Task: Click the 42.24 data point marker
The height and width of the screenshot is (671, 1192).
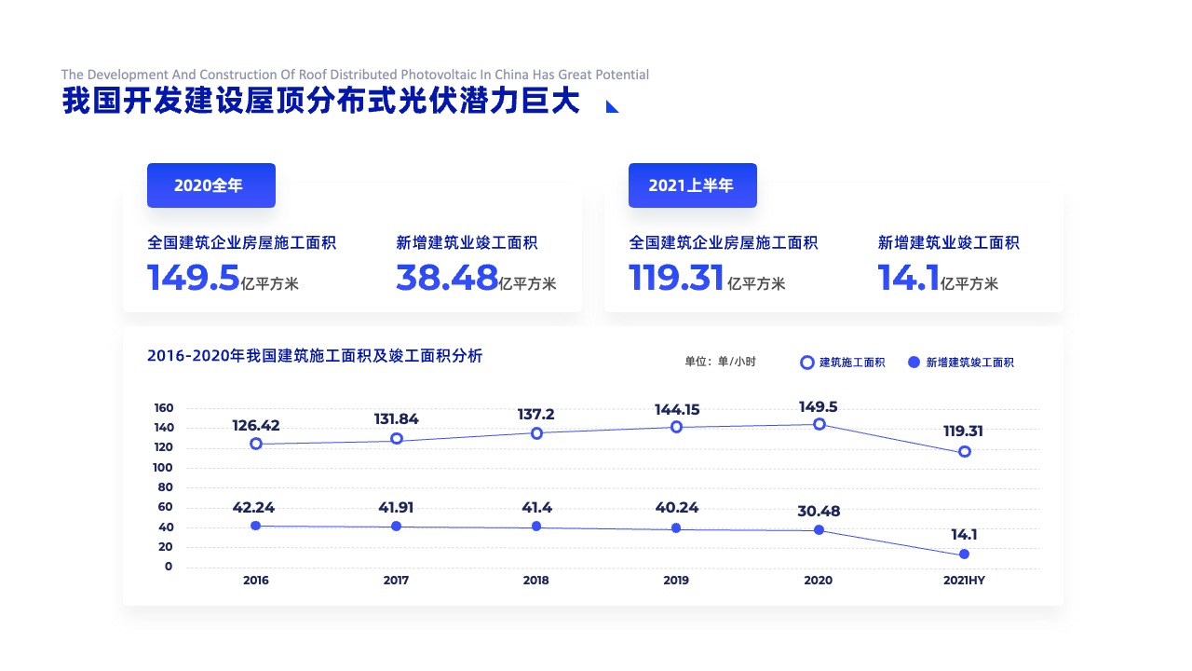Action: click(x=256, y=526)
